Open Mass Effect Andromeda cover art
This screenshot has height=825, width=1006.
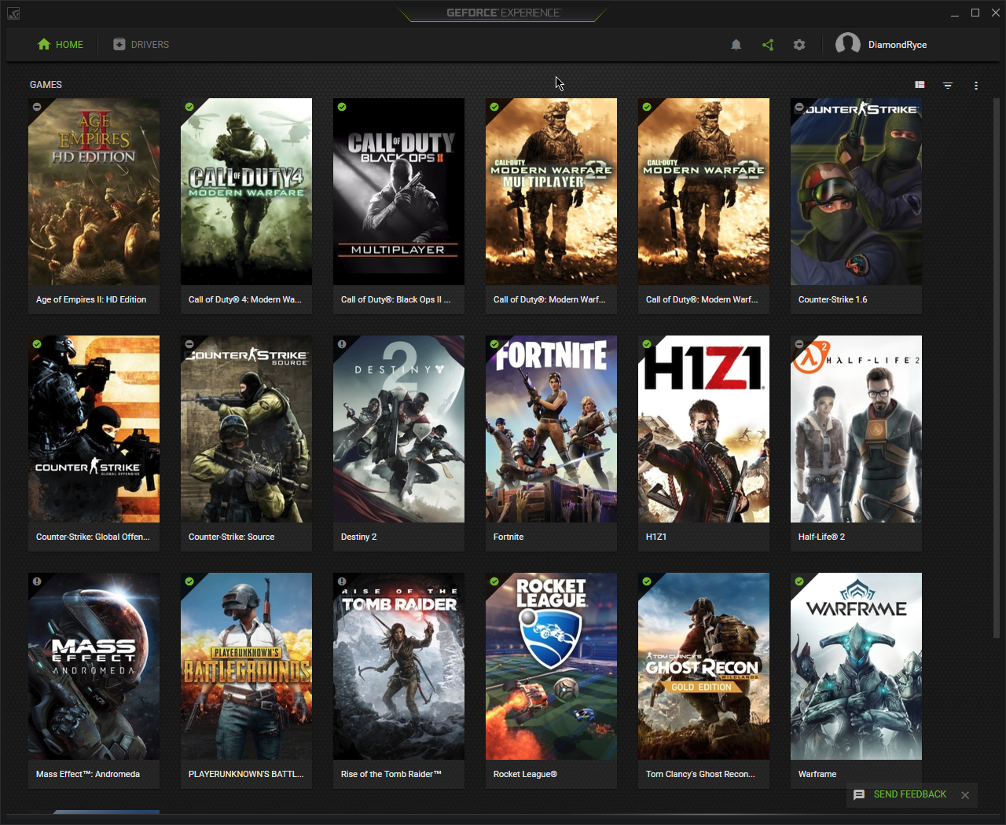coord(94,666)
